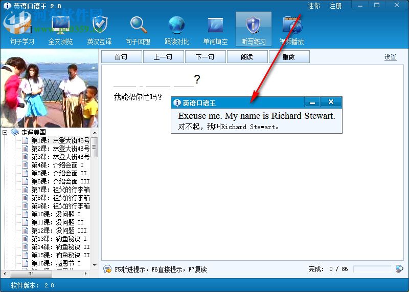409x292 pixels.
Task: Open the 注册 register menu
Action: tap(335, 6)
